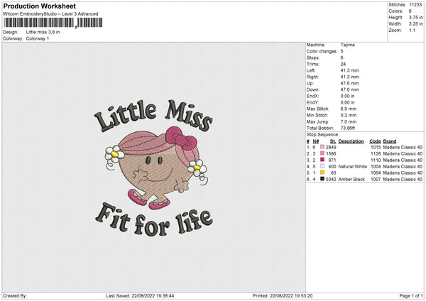The width and height of the screenshot is (426, 301).
Task: Click the 'N#' column header
Action: [x=316, y=141]
